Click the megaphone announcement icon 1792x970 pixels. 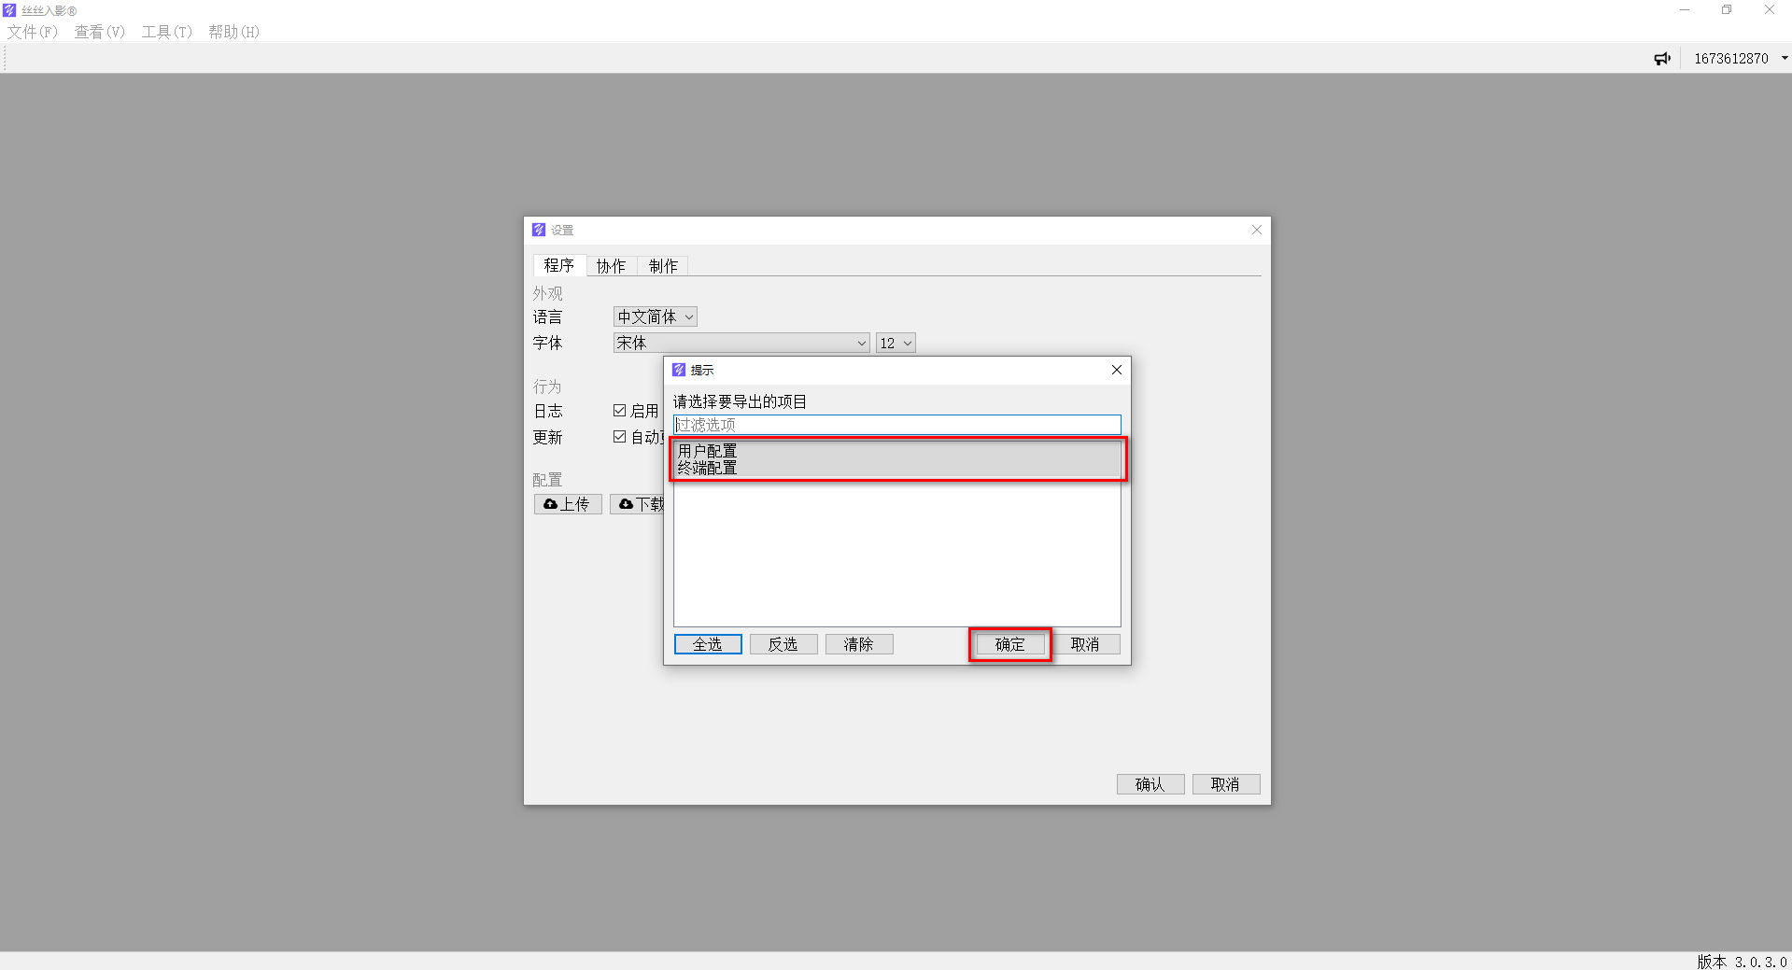click(1662, 59)
